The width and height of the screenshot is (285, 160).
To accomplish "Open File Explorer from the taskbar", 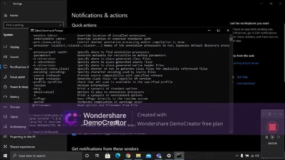I will [x=138, y=156].
